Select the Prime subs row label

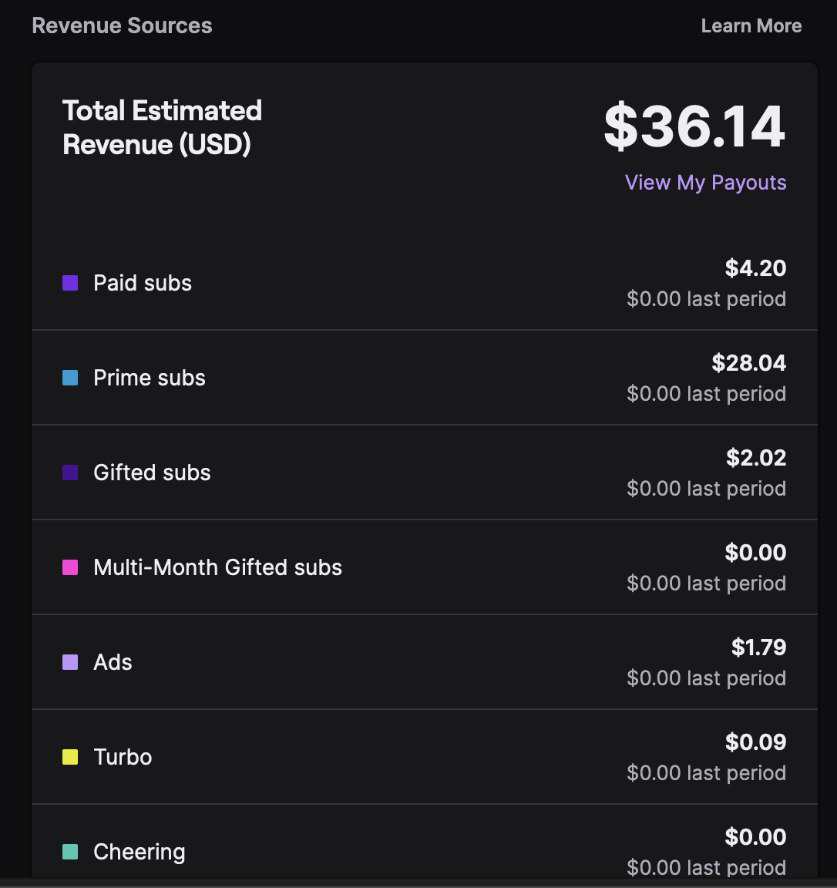pyautogui.click(x=150, y=378)
